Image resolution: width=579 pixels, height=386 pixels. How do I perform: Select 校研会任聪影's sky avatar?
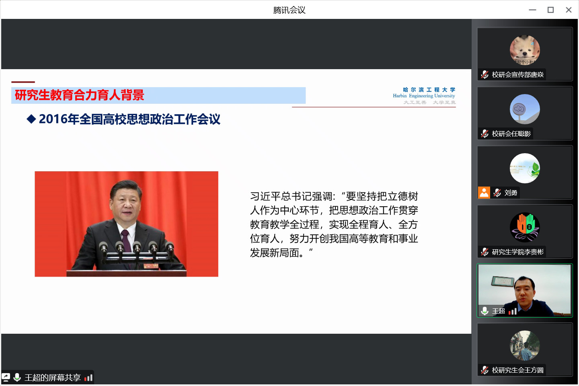[x=525, y=109]
